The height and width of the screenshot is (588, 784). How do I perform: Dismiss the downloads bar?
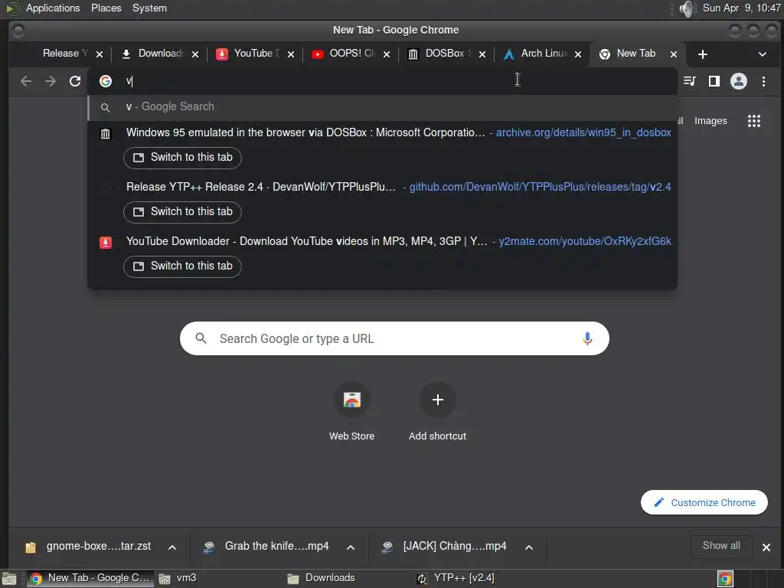tap(766, 547)
